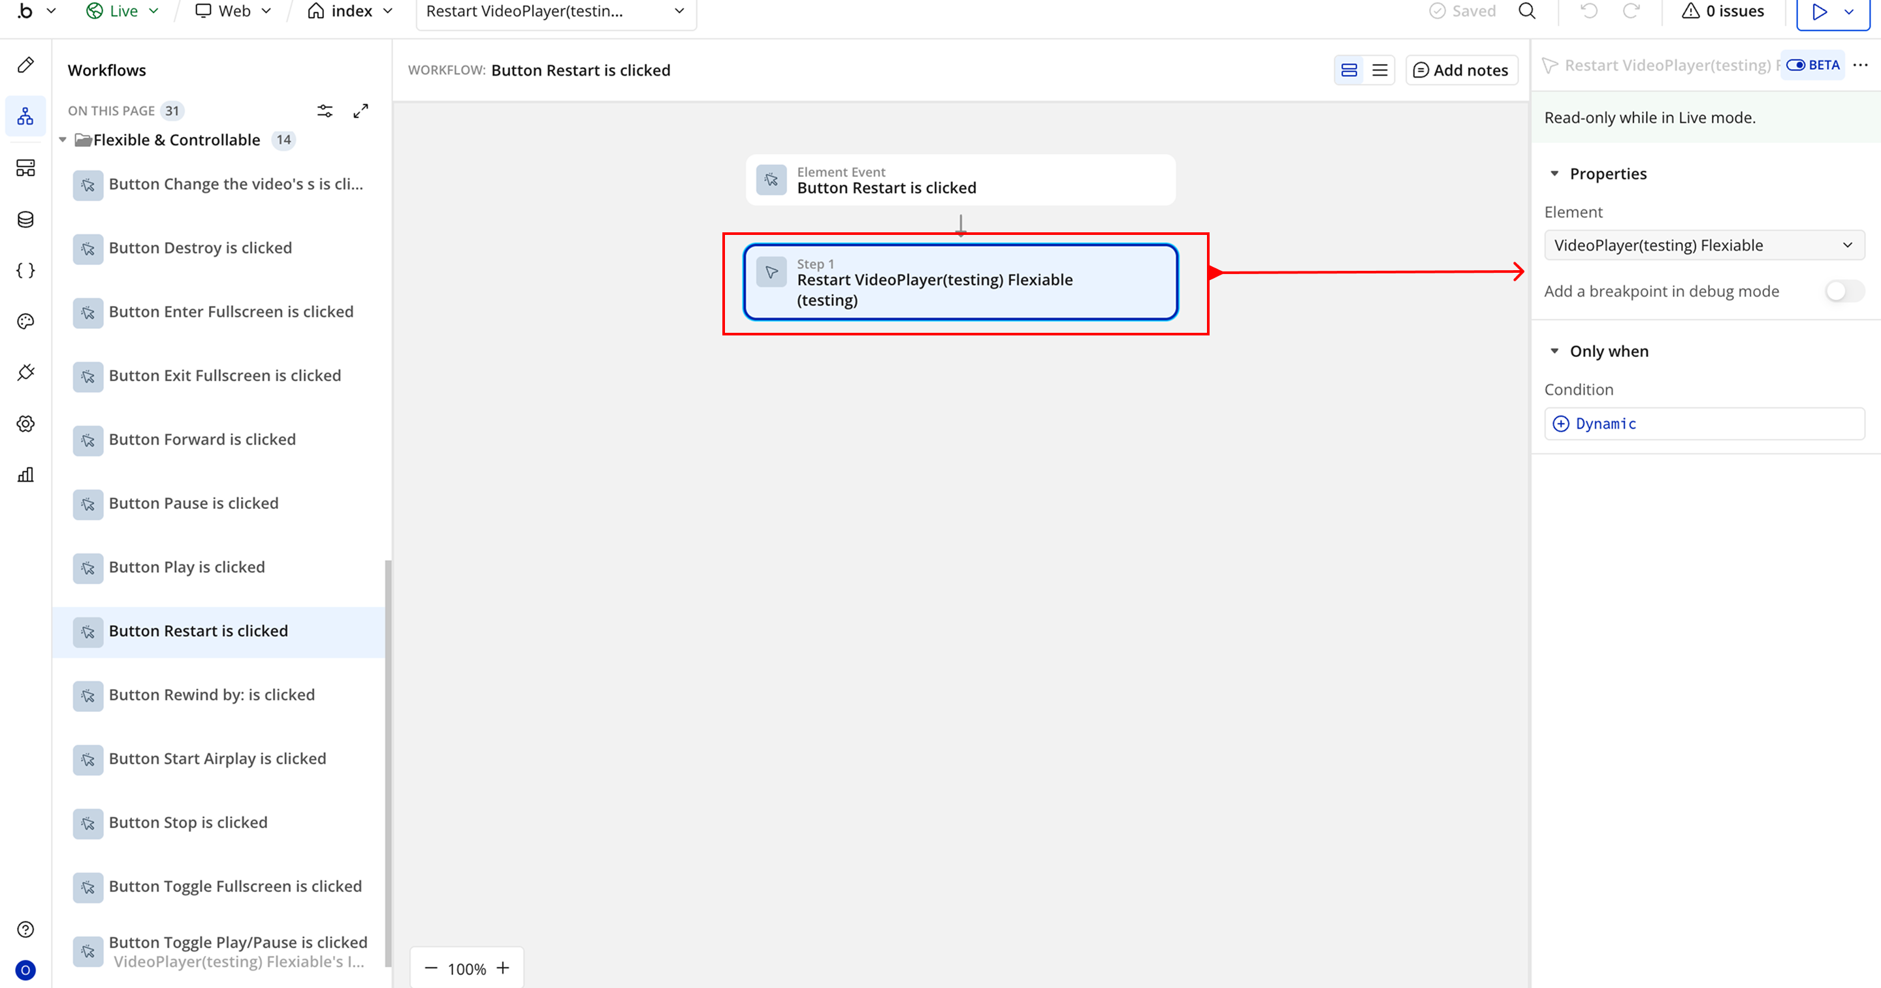Open the VideoPlayer(testing) Flexiable element dropdown
The height and width of the screenshot is (988, 1881).
(x=1703, y=245)
